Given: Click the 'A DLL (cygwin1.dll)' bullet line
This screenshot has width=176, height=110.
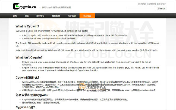Looking at the screenshot, I should pyautogui.click(x=75, y=36).
